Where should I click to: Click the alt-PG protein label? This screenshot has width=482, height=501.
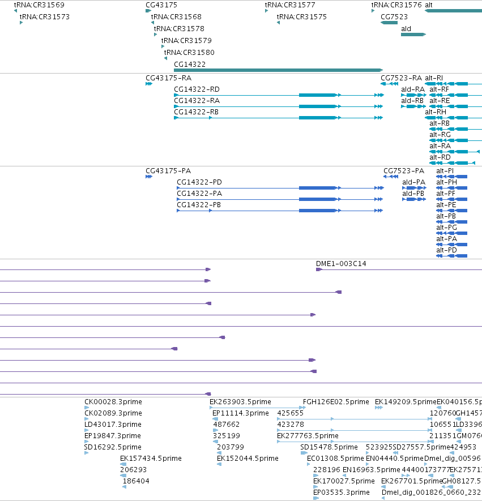(446, 228)
